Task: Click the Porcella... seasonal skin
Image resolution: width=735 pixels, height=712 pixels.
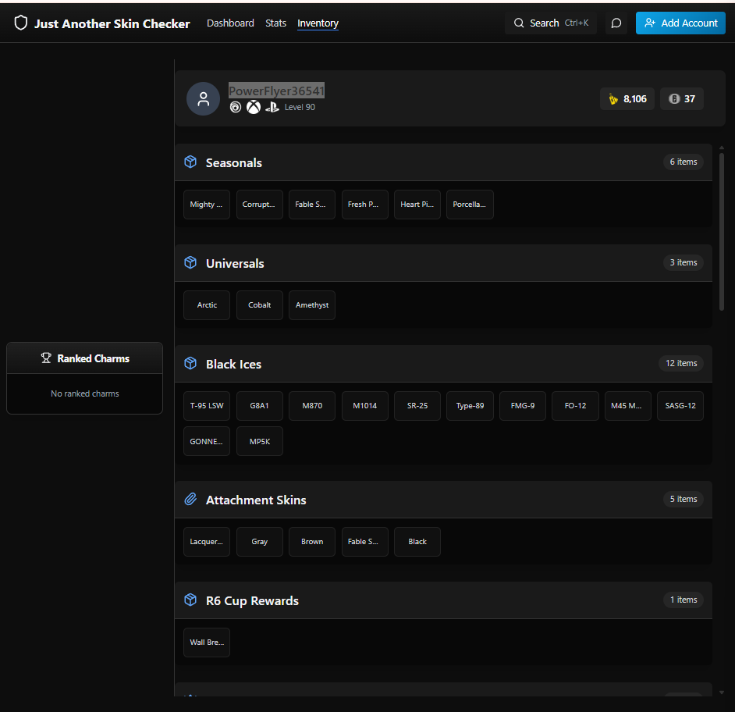Action: pos(470,205)
